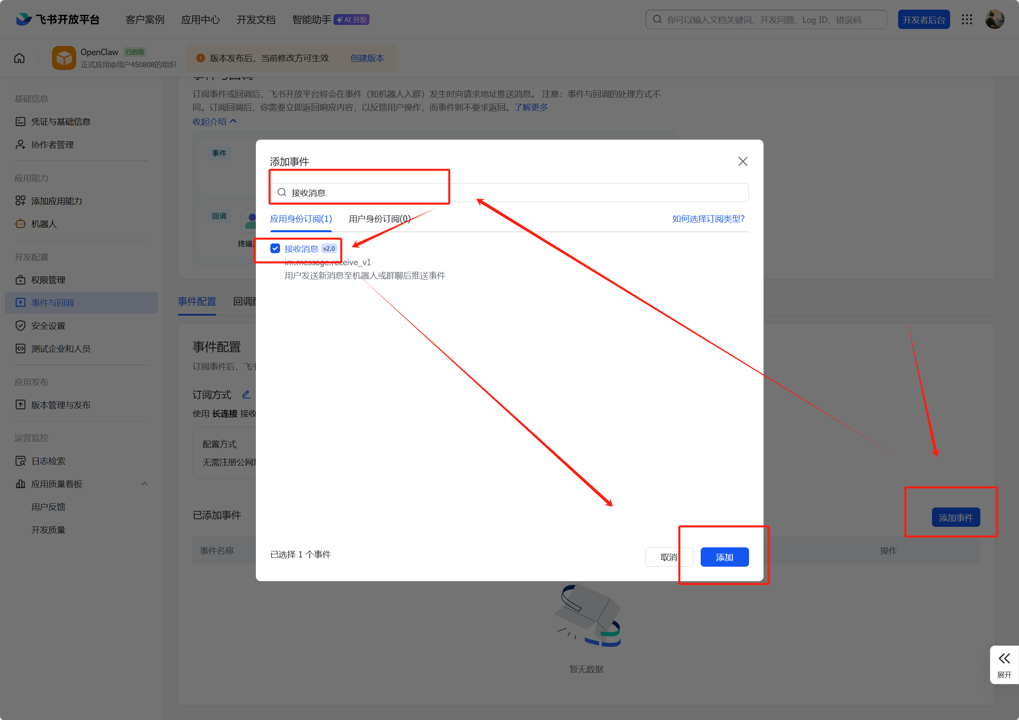The image size is (1019, 720).
Task: Close the 添加事件 dialog with X
Action: [x=743, y=161]
